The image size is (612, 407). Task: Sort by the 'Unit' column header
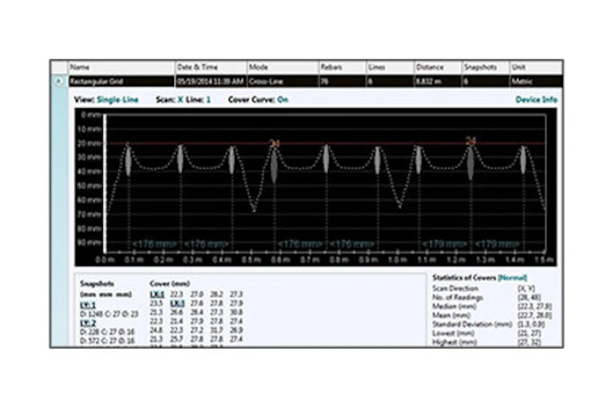coord(536,67)
